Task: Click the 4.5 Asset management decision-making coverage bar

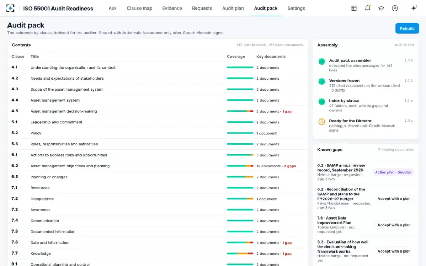Action: tap(240, 111)
